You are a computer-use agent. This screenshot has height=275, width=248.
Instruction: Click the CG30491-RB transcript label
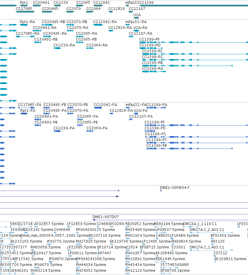click(46, 39)
